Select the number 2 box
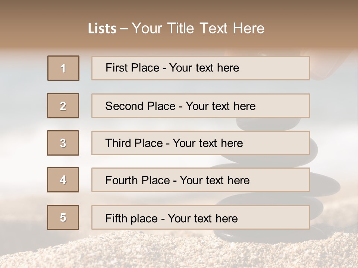This screenshot has width=358, height=268. coord(63,106)
